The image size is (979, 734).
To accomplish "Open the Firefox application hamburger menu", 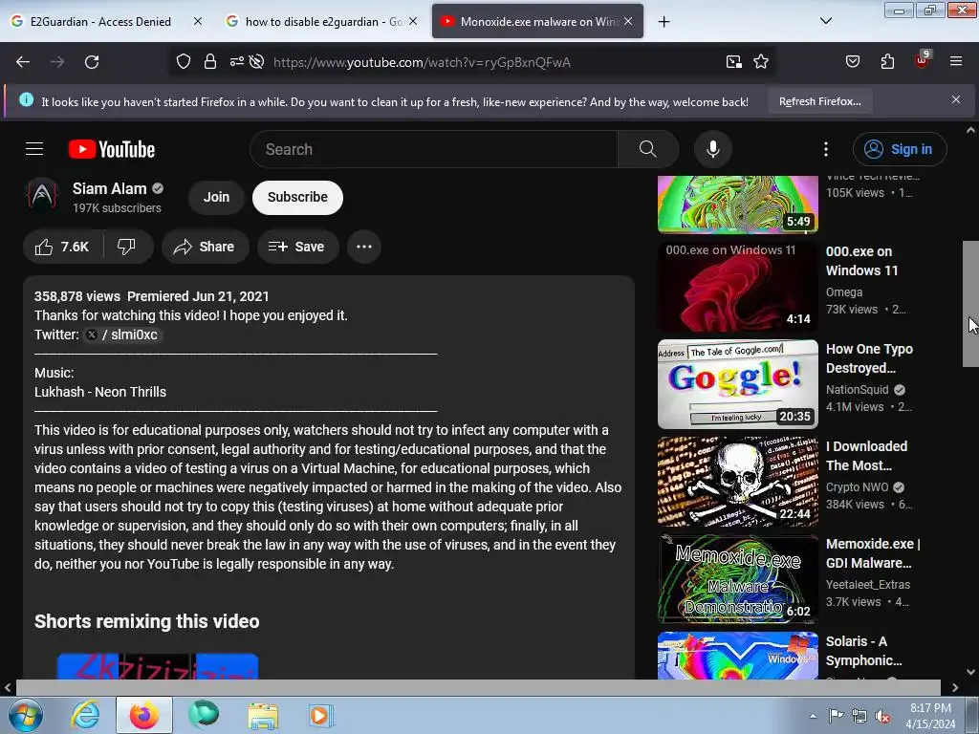I will (x=955, y=62).
